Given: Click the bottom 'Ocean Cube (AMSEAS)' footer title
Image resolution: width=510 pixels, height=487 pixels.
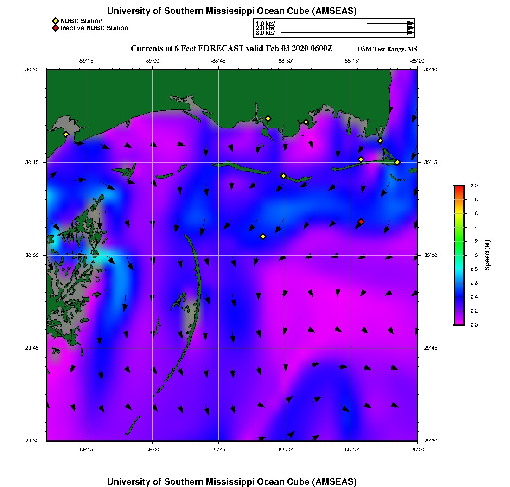Looking at the screenshot, I should click(x=232, y=481).
